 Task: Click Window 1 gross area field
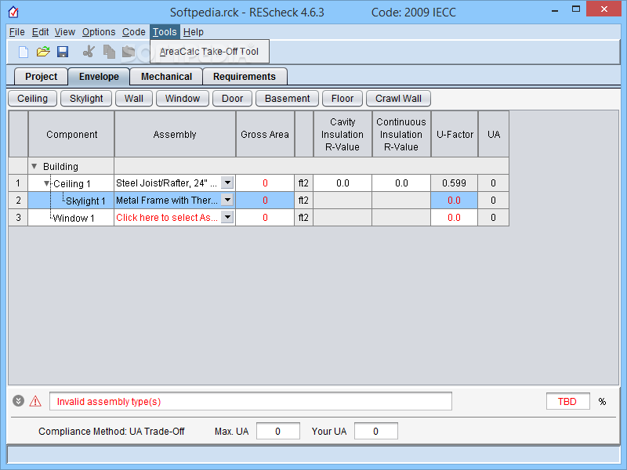click(265, 218)
